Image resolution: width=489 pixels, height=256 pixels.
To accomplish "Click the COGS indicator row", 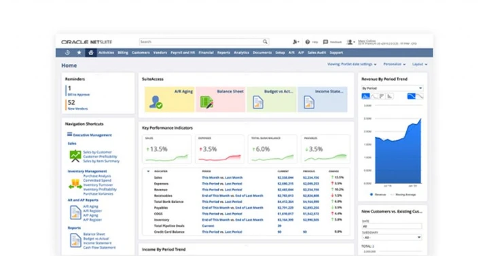I will [246, 214].
